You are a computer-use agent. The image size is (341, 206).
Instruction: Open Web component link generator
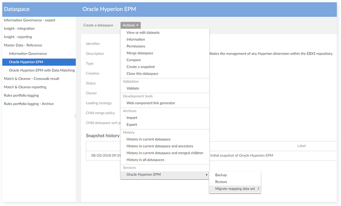click(151, 103)
